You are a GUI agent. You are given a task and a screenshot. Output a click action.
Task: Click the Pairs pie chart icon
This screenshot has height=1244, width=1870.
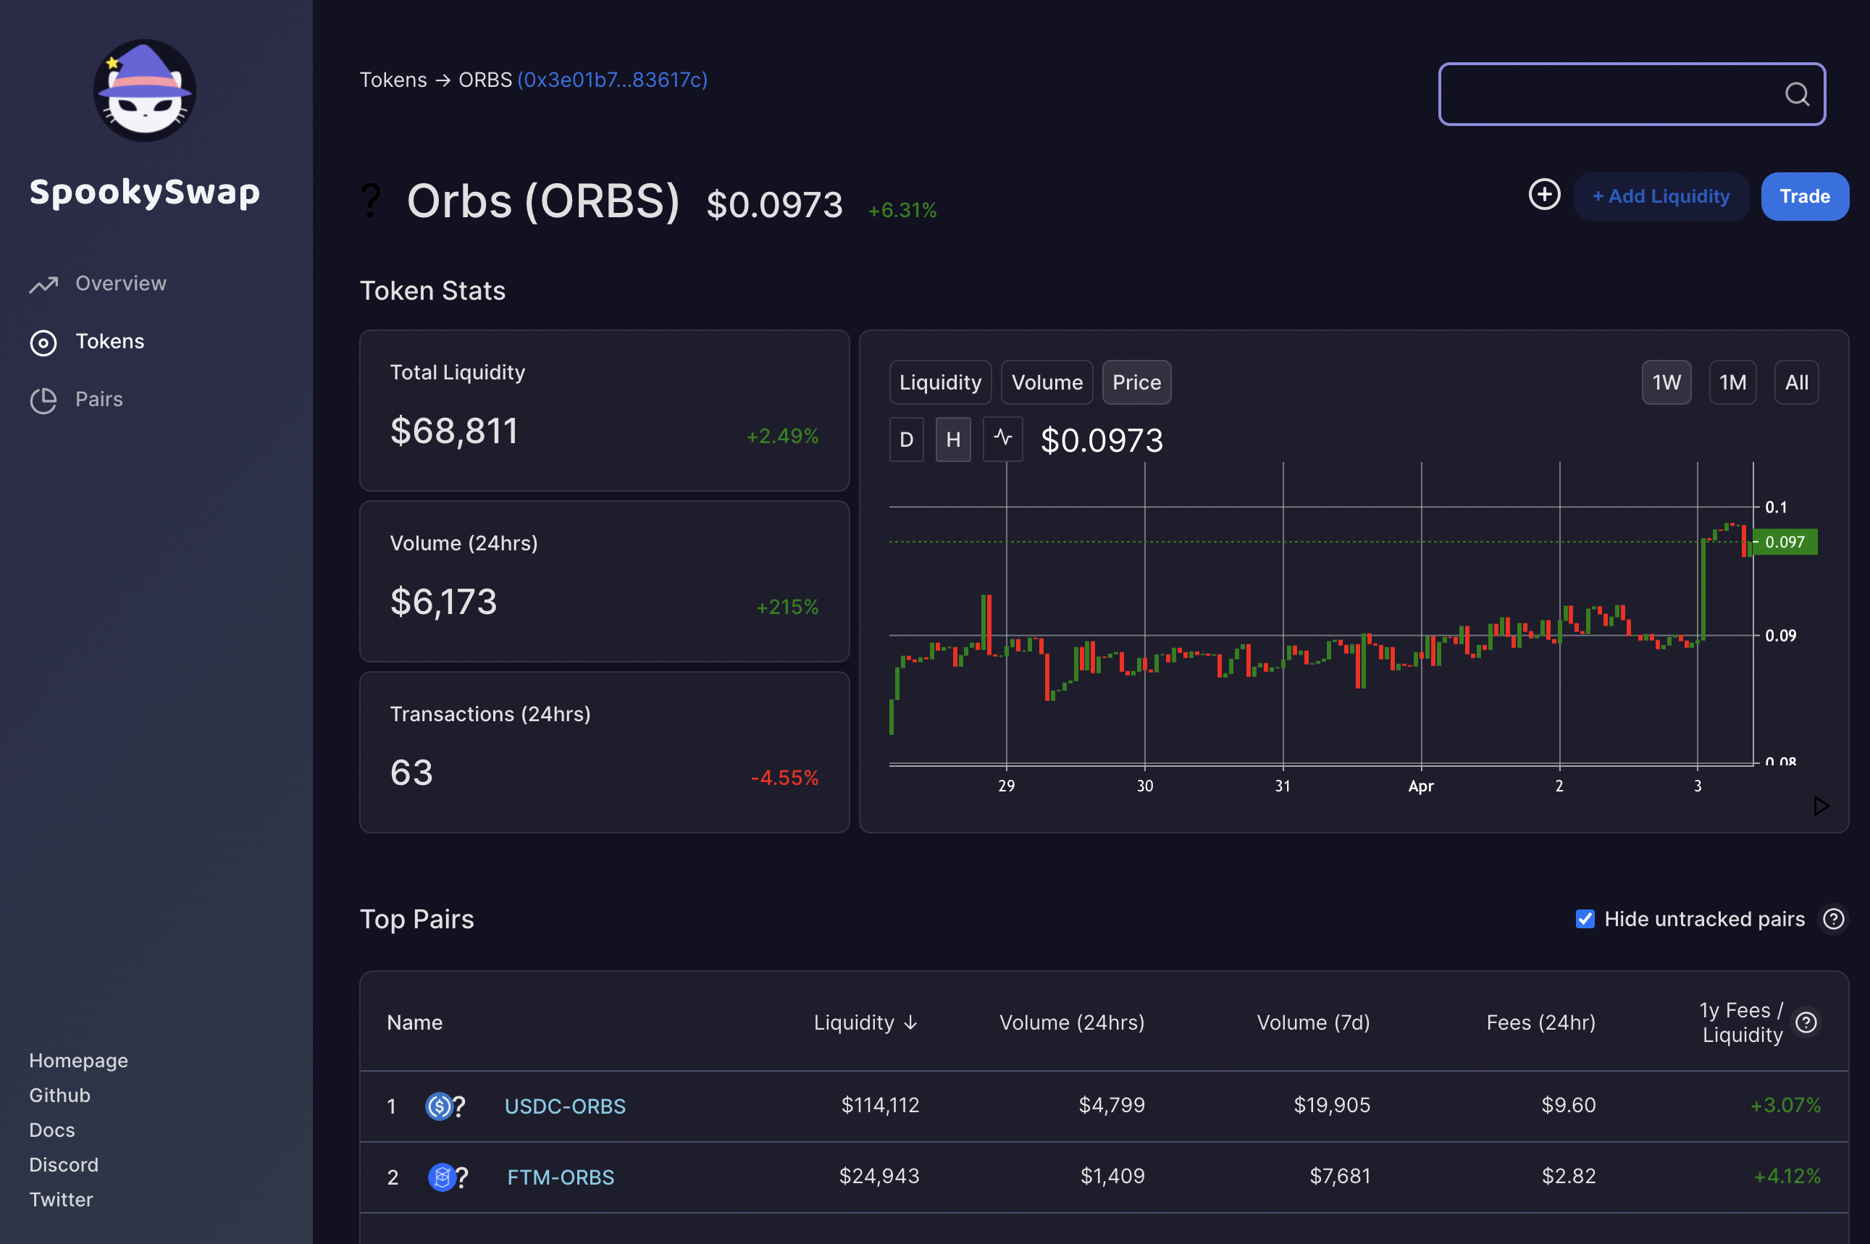[x=43, y=400]
